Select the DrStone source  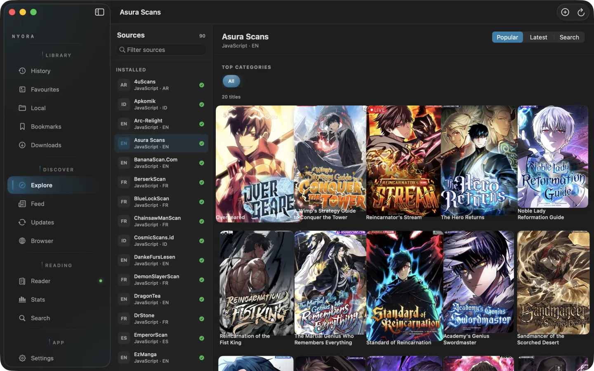coord(161,319)
